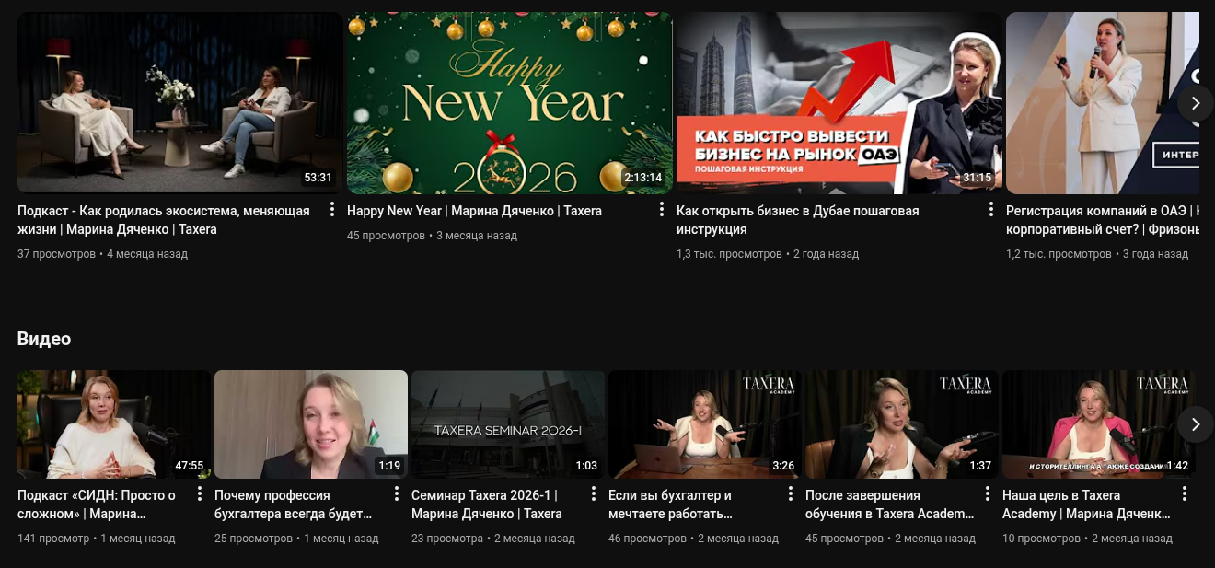The width and height of the screenshot is (1215, 568).
Task: Play the Happy New Year 2026 thumbnail
Action: click(x=509, y=102)
